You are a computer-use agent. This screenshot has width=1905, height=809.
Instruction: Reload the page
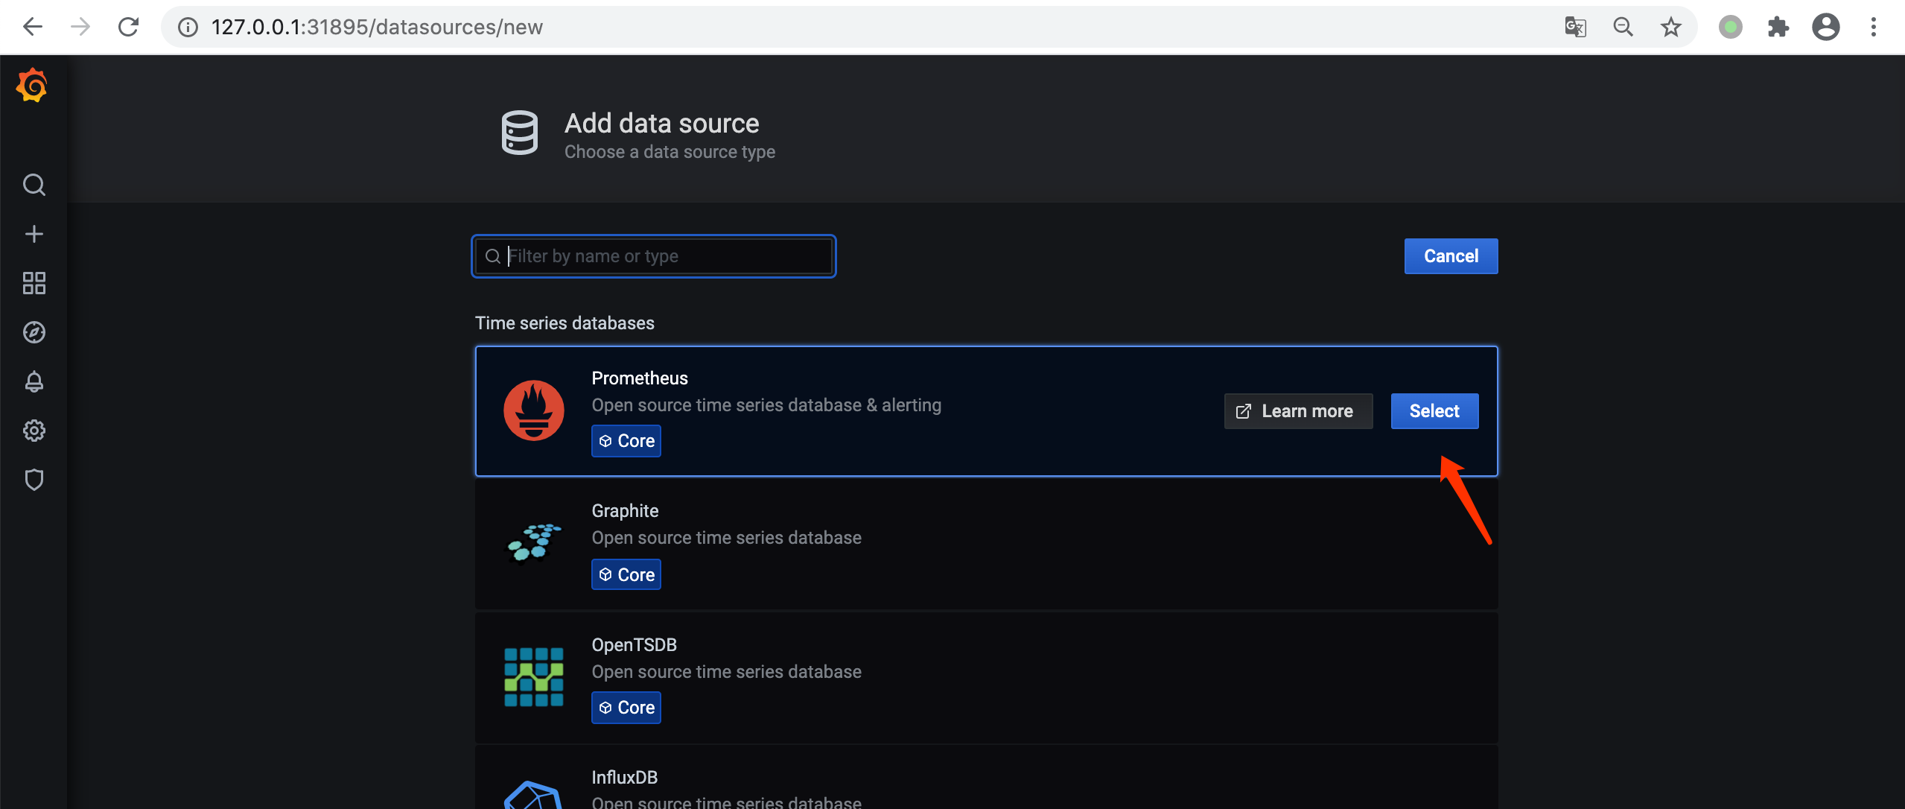pos(129,28)
